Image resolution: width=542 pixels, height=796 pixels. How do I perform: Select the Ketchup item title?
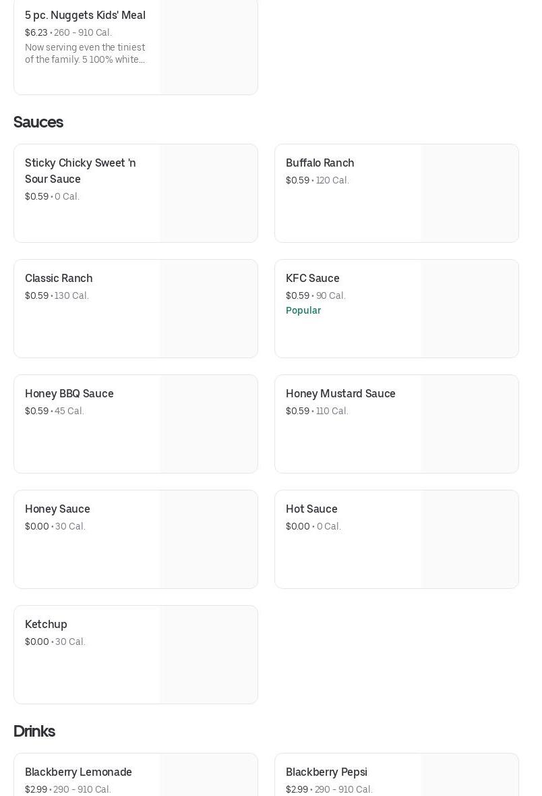point(46,624)
